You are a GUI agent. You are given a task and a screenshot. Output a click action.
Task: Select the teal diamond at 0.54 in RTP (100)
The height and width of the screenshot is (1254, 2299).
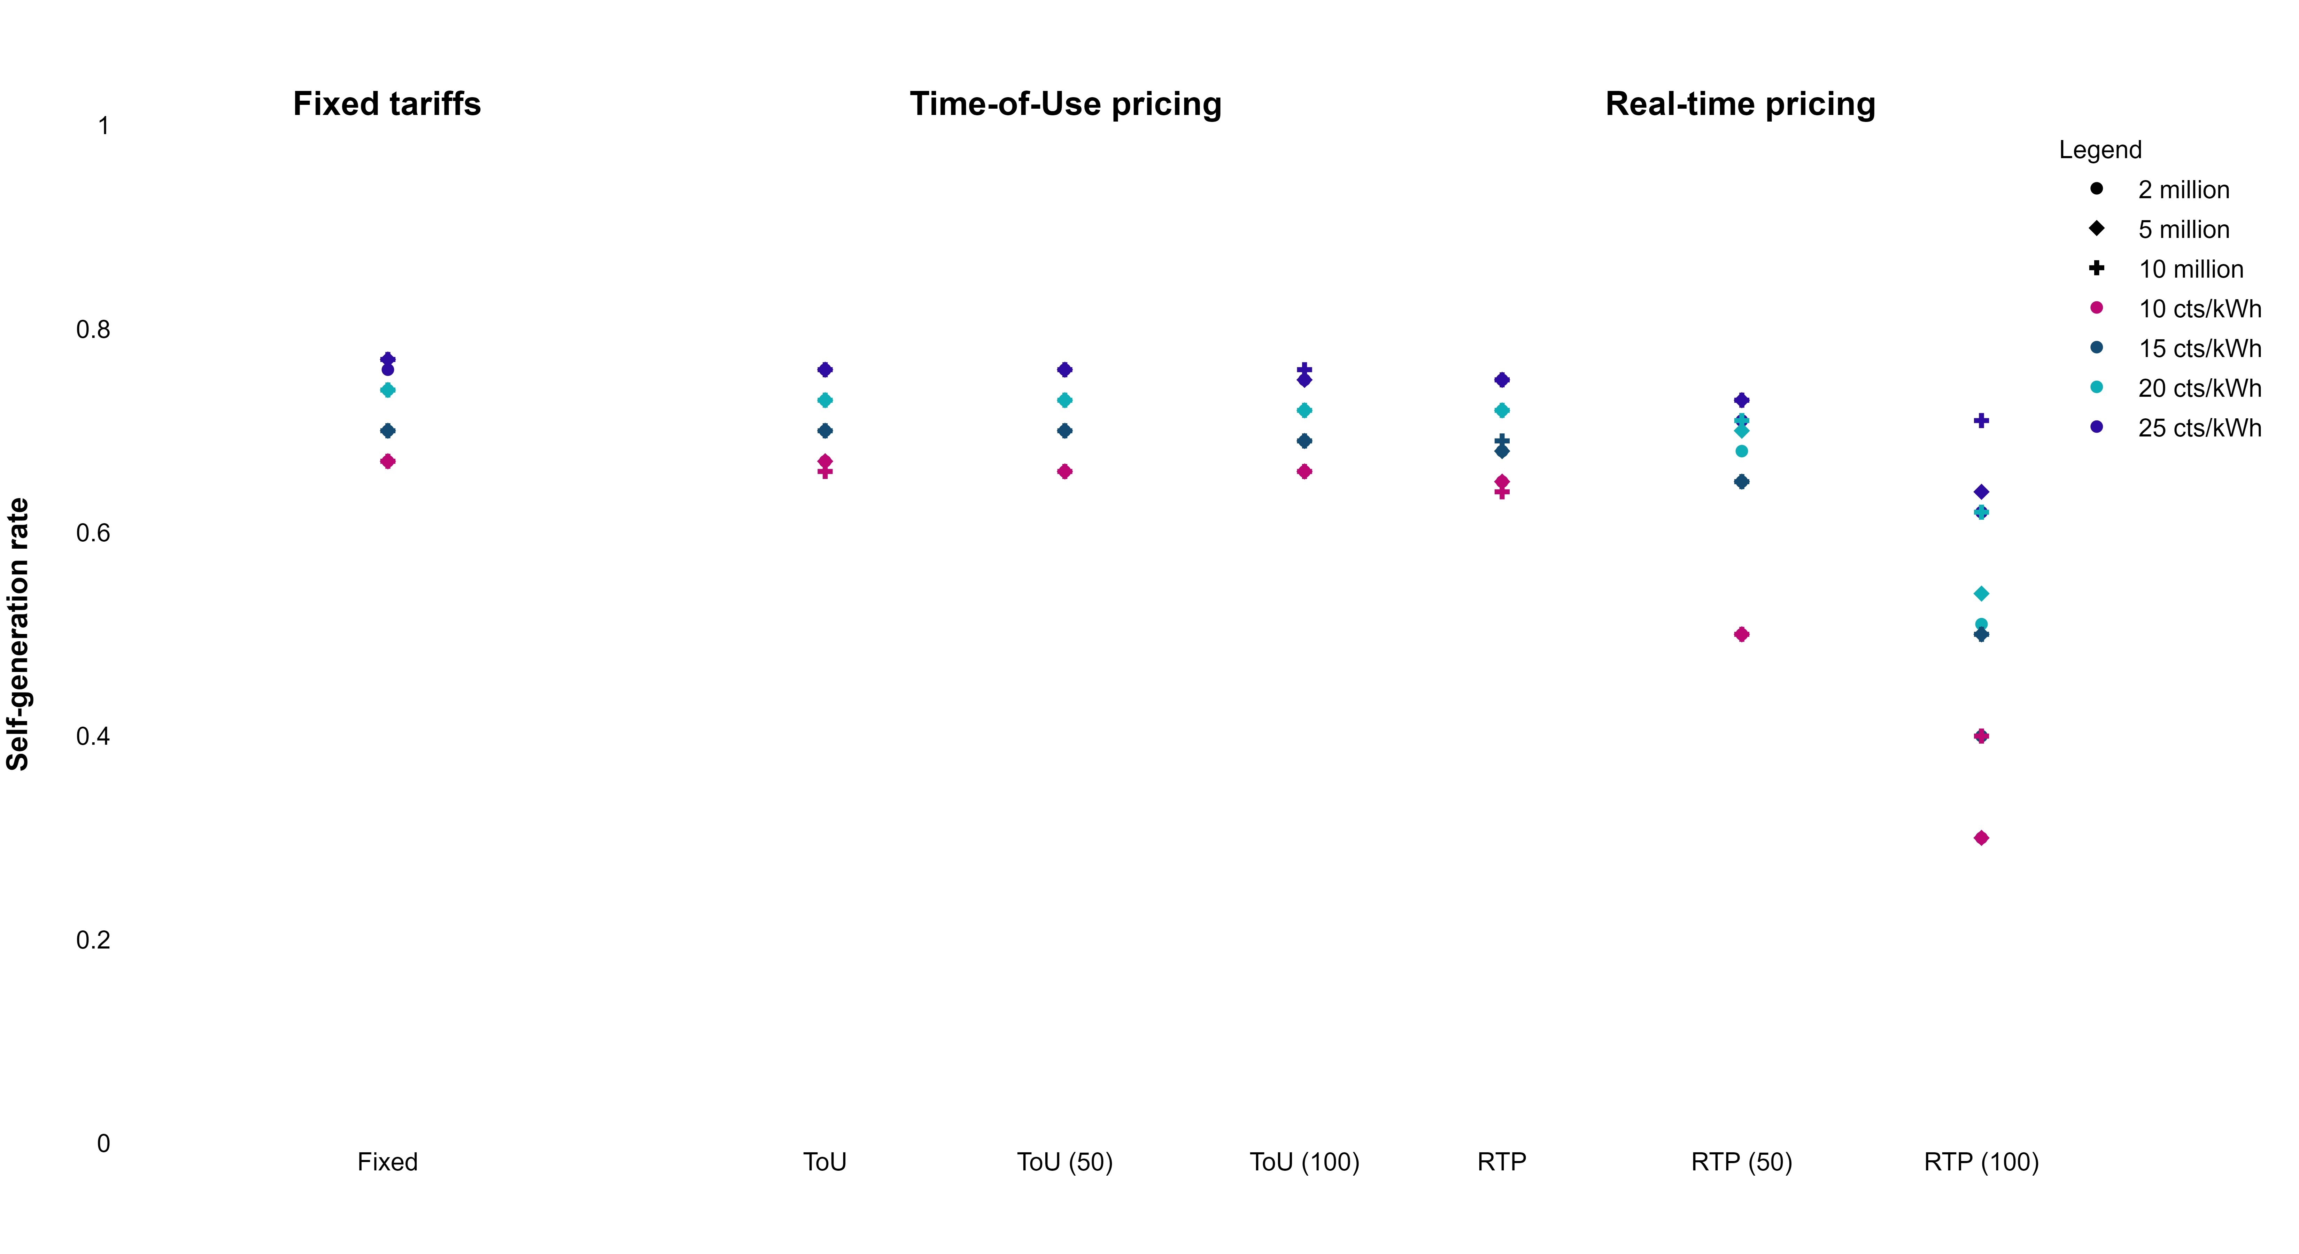1981,594
